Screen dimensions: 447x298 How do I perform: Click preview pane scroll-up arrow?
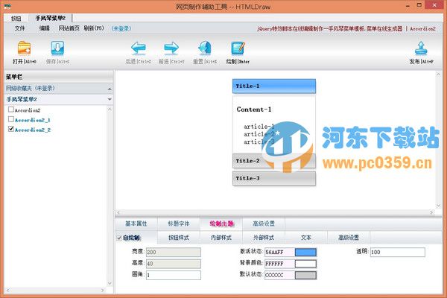coord(439,74)
